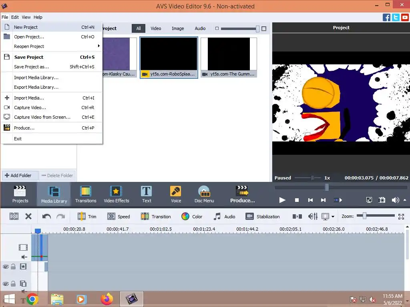Open the Color correction tool

point(192,216)
